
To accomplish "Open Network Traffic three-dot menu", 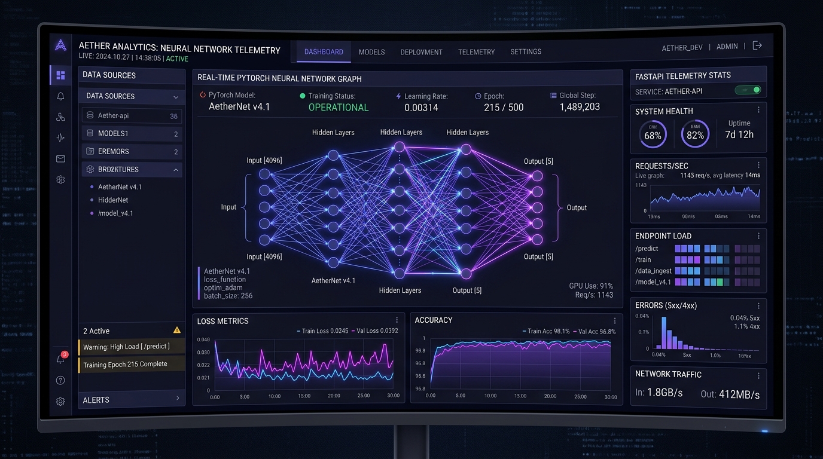I will (x=758, y=375).
